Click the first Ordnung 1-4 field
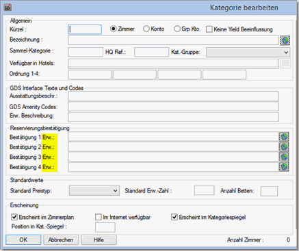 [90, 75]
